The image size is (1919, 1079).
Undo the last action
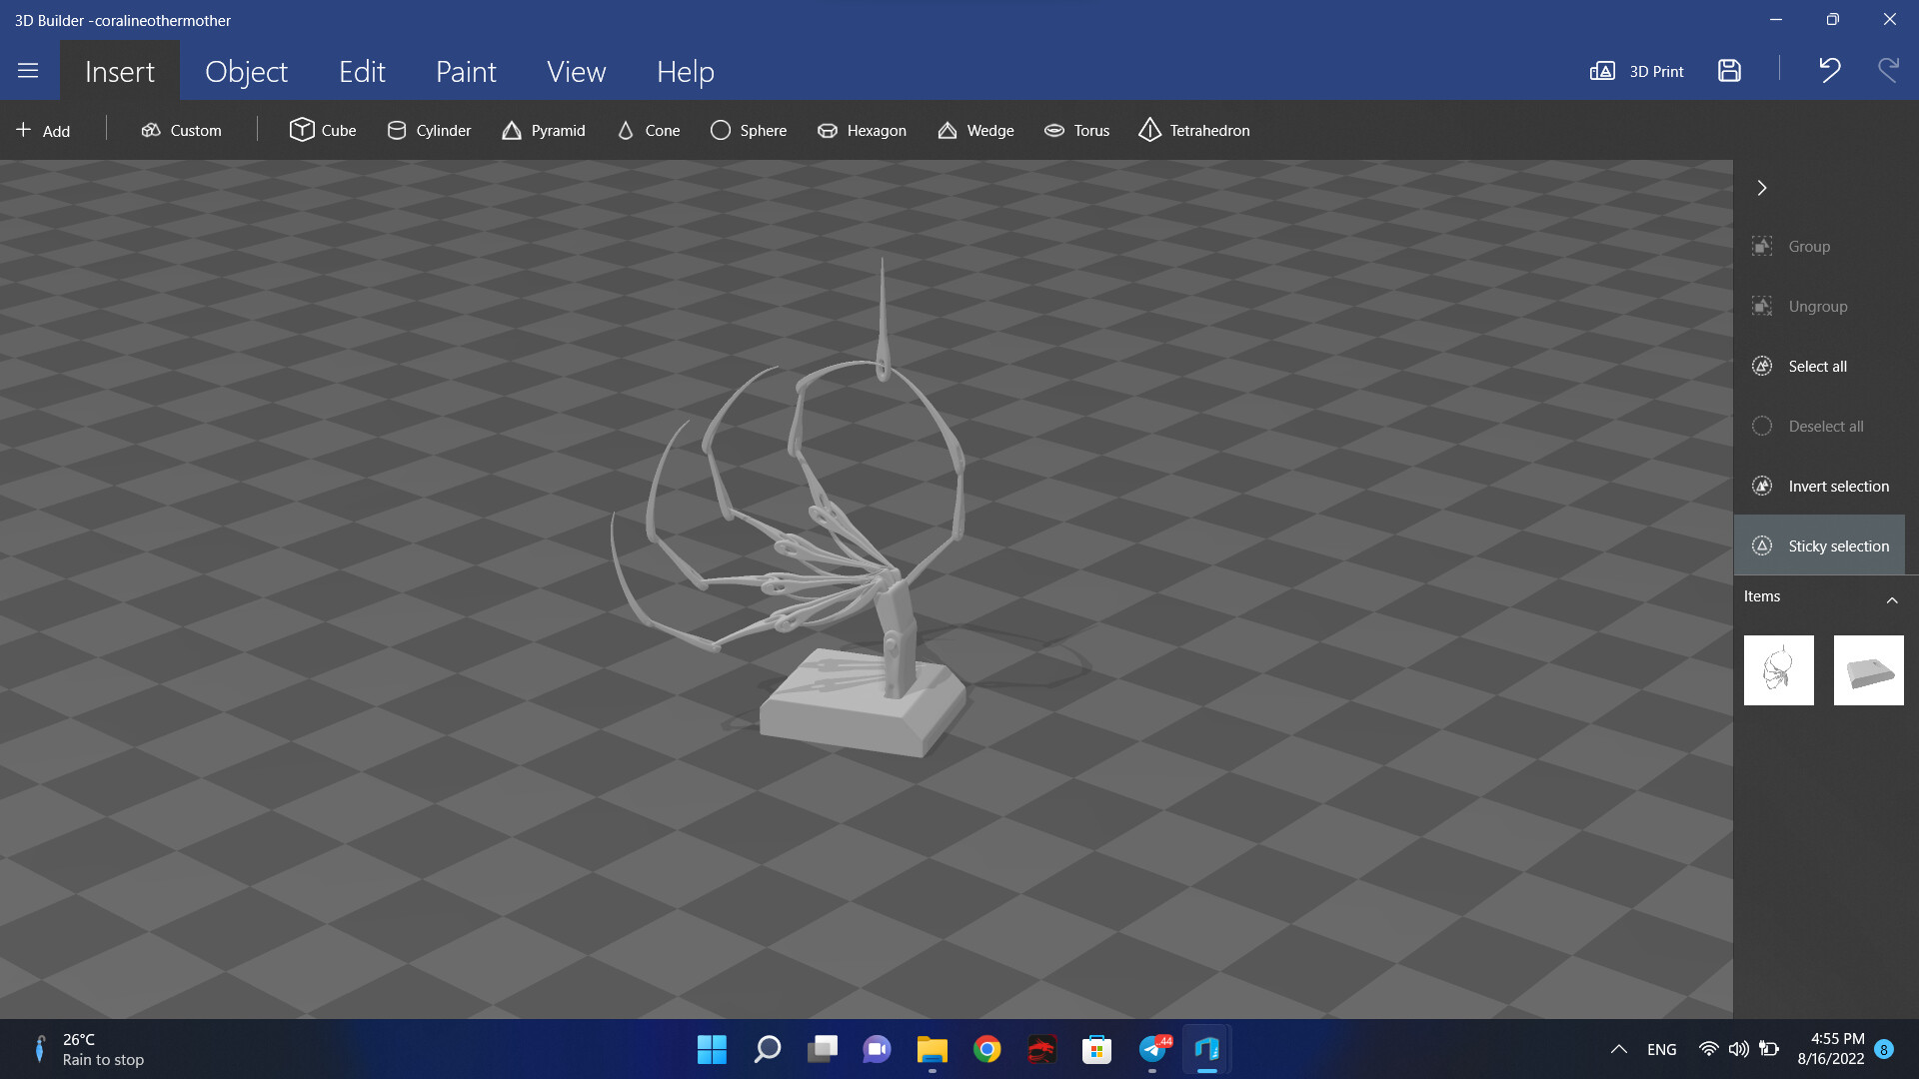tap(1829, 71)
